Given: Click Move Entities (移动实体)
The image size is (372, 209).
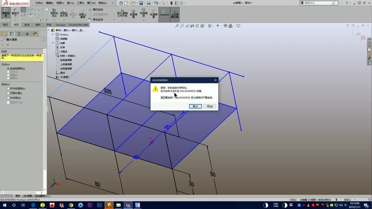Looking at the screenshot, I should click(x=96, y=19).
